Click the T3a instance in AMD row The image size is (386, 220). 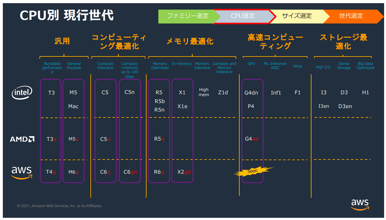point(51,139)
